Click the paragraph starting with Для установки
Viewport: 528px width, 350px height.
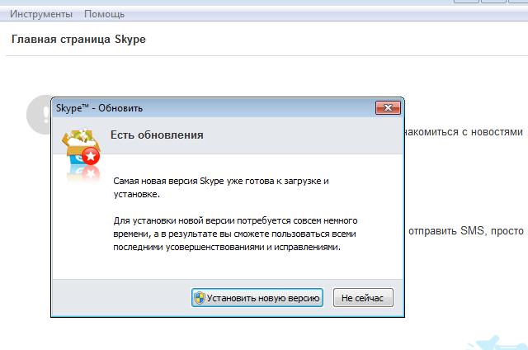(231, 234)
